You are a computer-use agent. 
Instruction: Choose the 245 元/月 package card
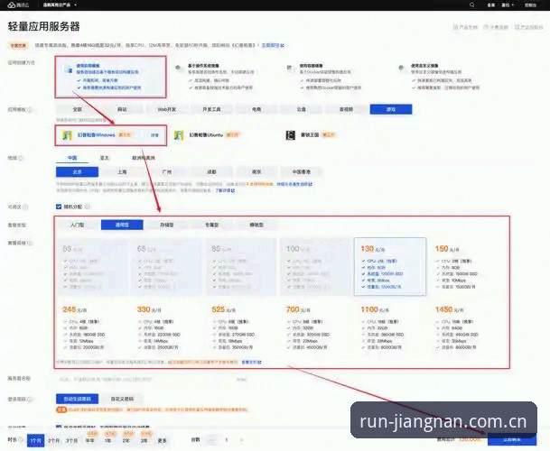click(x=93, y=328)
